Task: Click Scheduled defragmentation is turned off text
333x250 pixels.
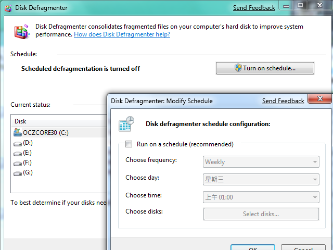Action: click(x=81, y=69)
